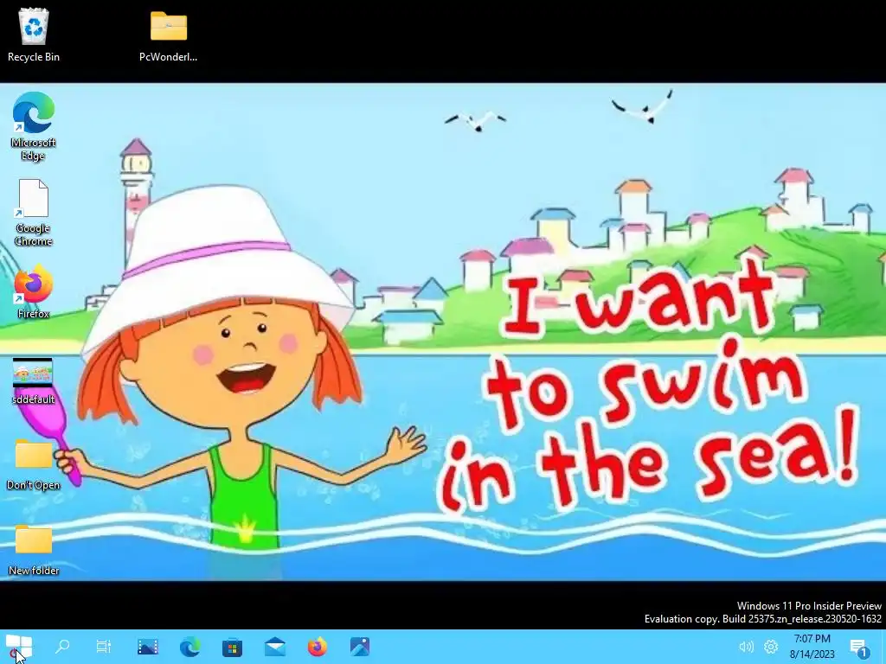886x664 pixels.
Task: Click the 'New folder' label text
Action: point(34,571)
